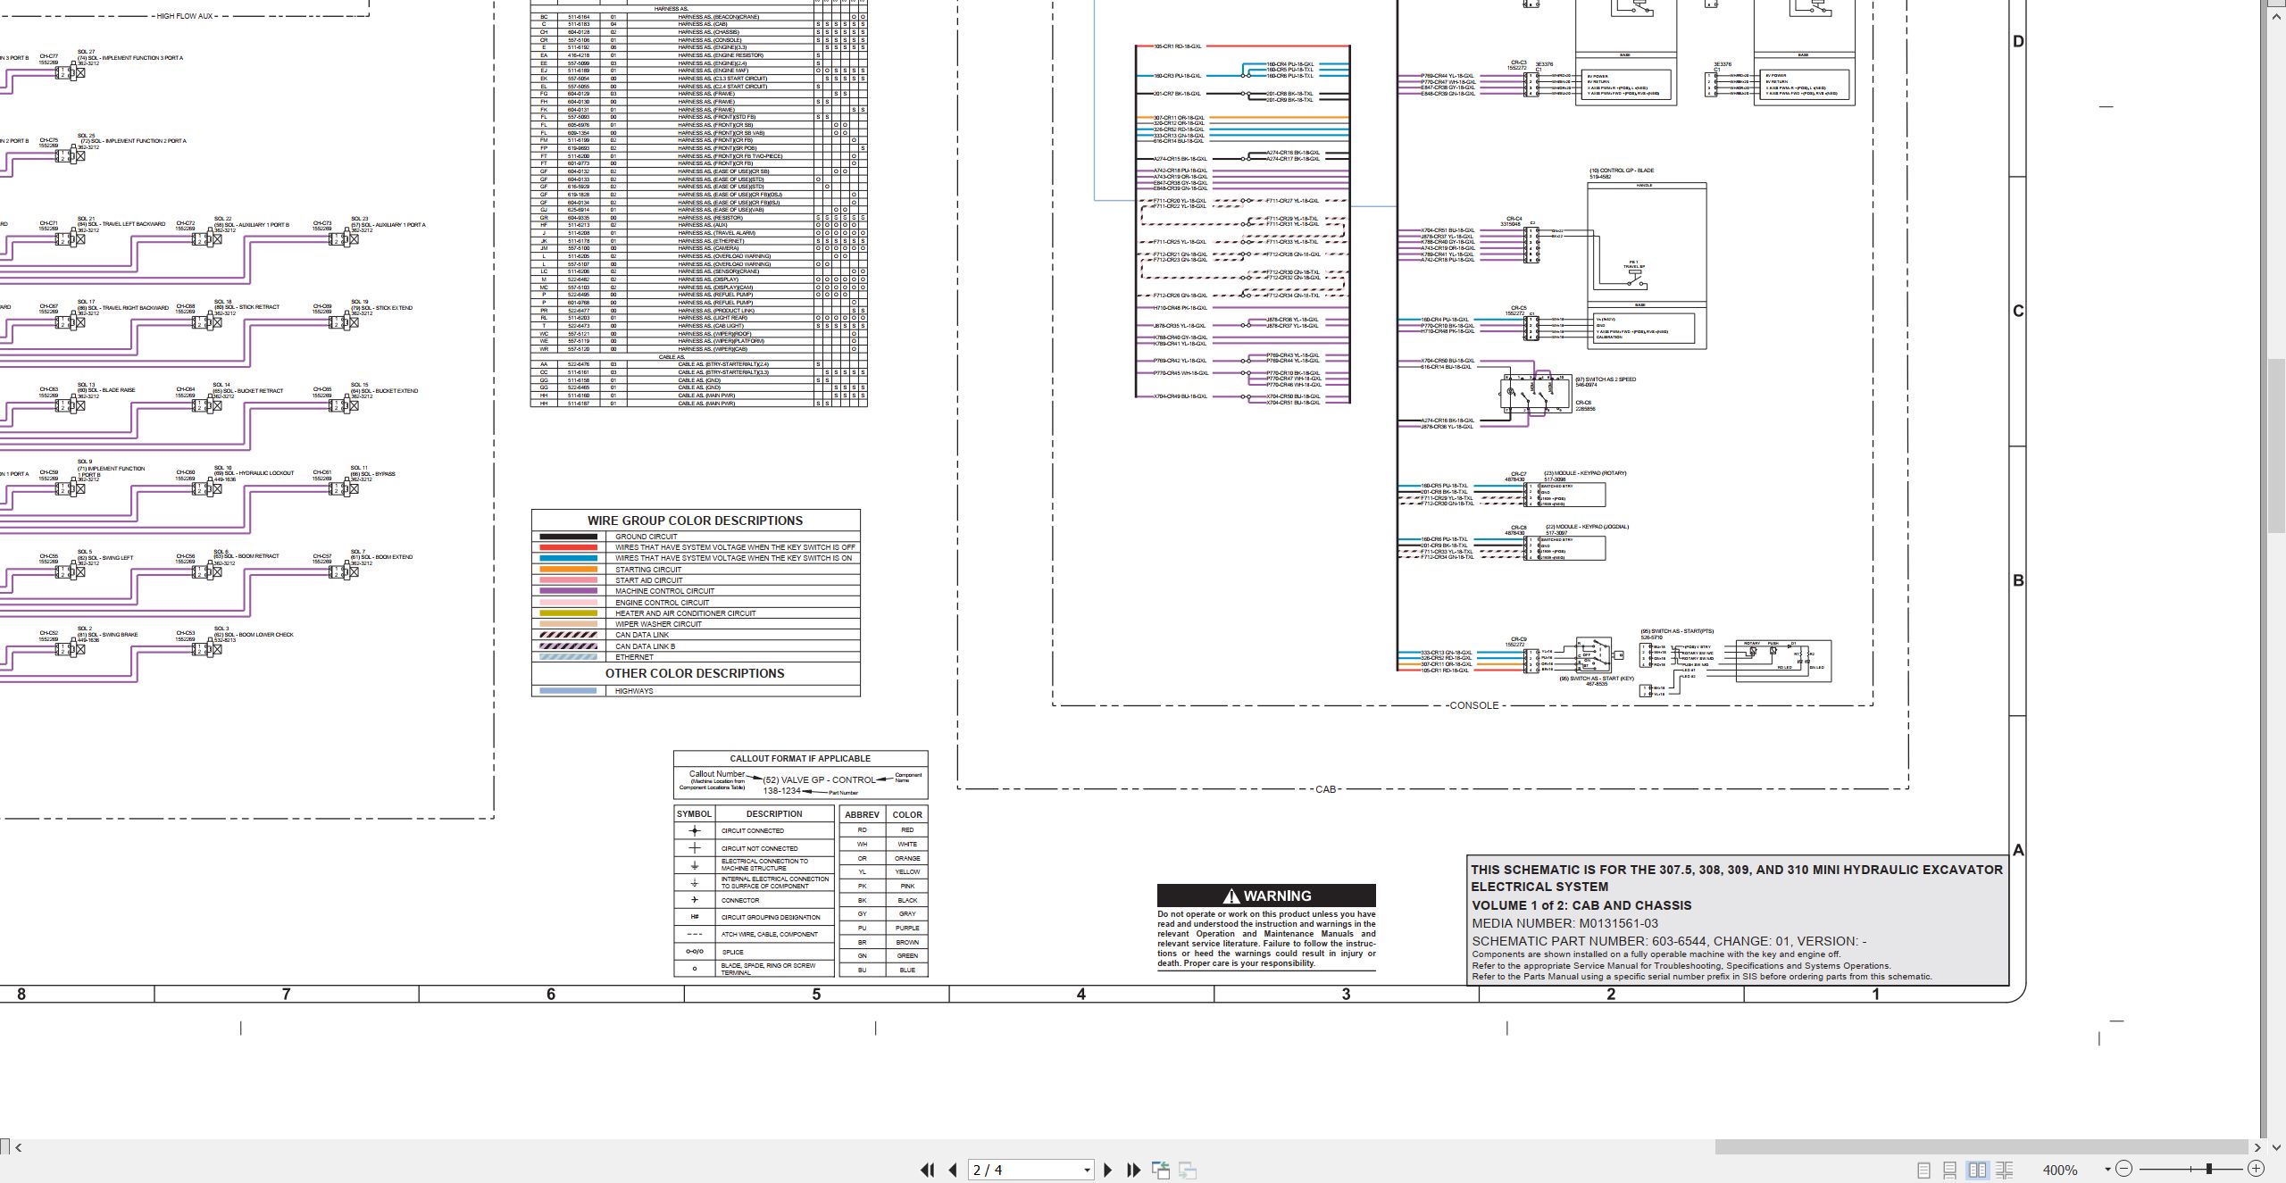The height and width of the screenshot is (1183, 2286).
Task: Click SCHEMATIC PART NUMBER: 603-6544 line
Action: (1669, 941)
